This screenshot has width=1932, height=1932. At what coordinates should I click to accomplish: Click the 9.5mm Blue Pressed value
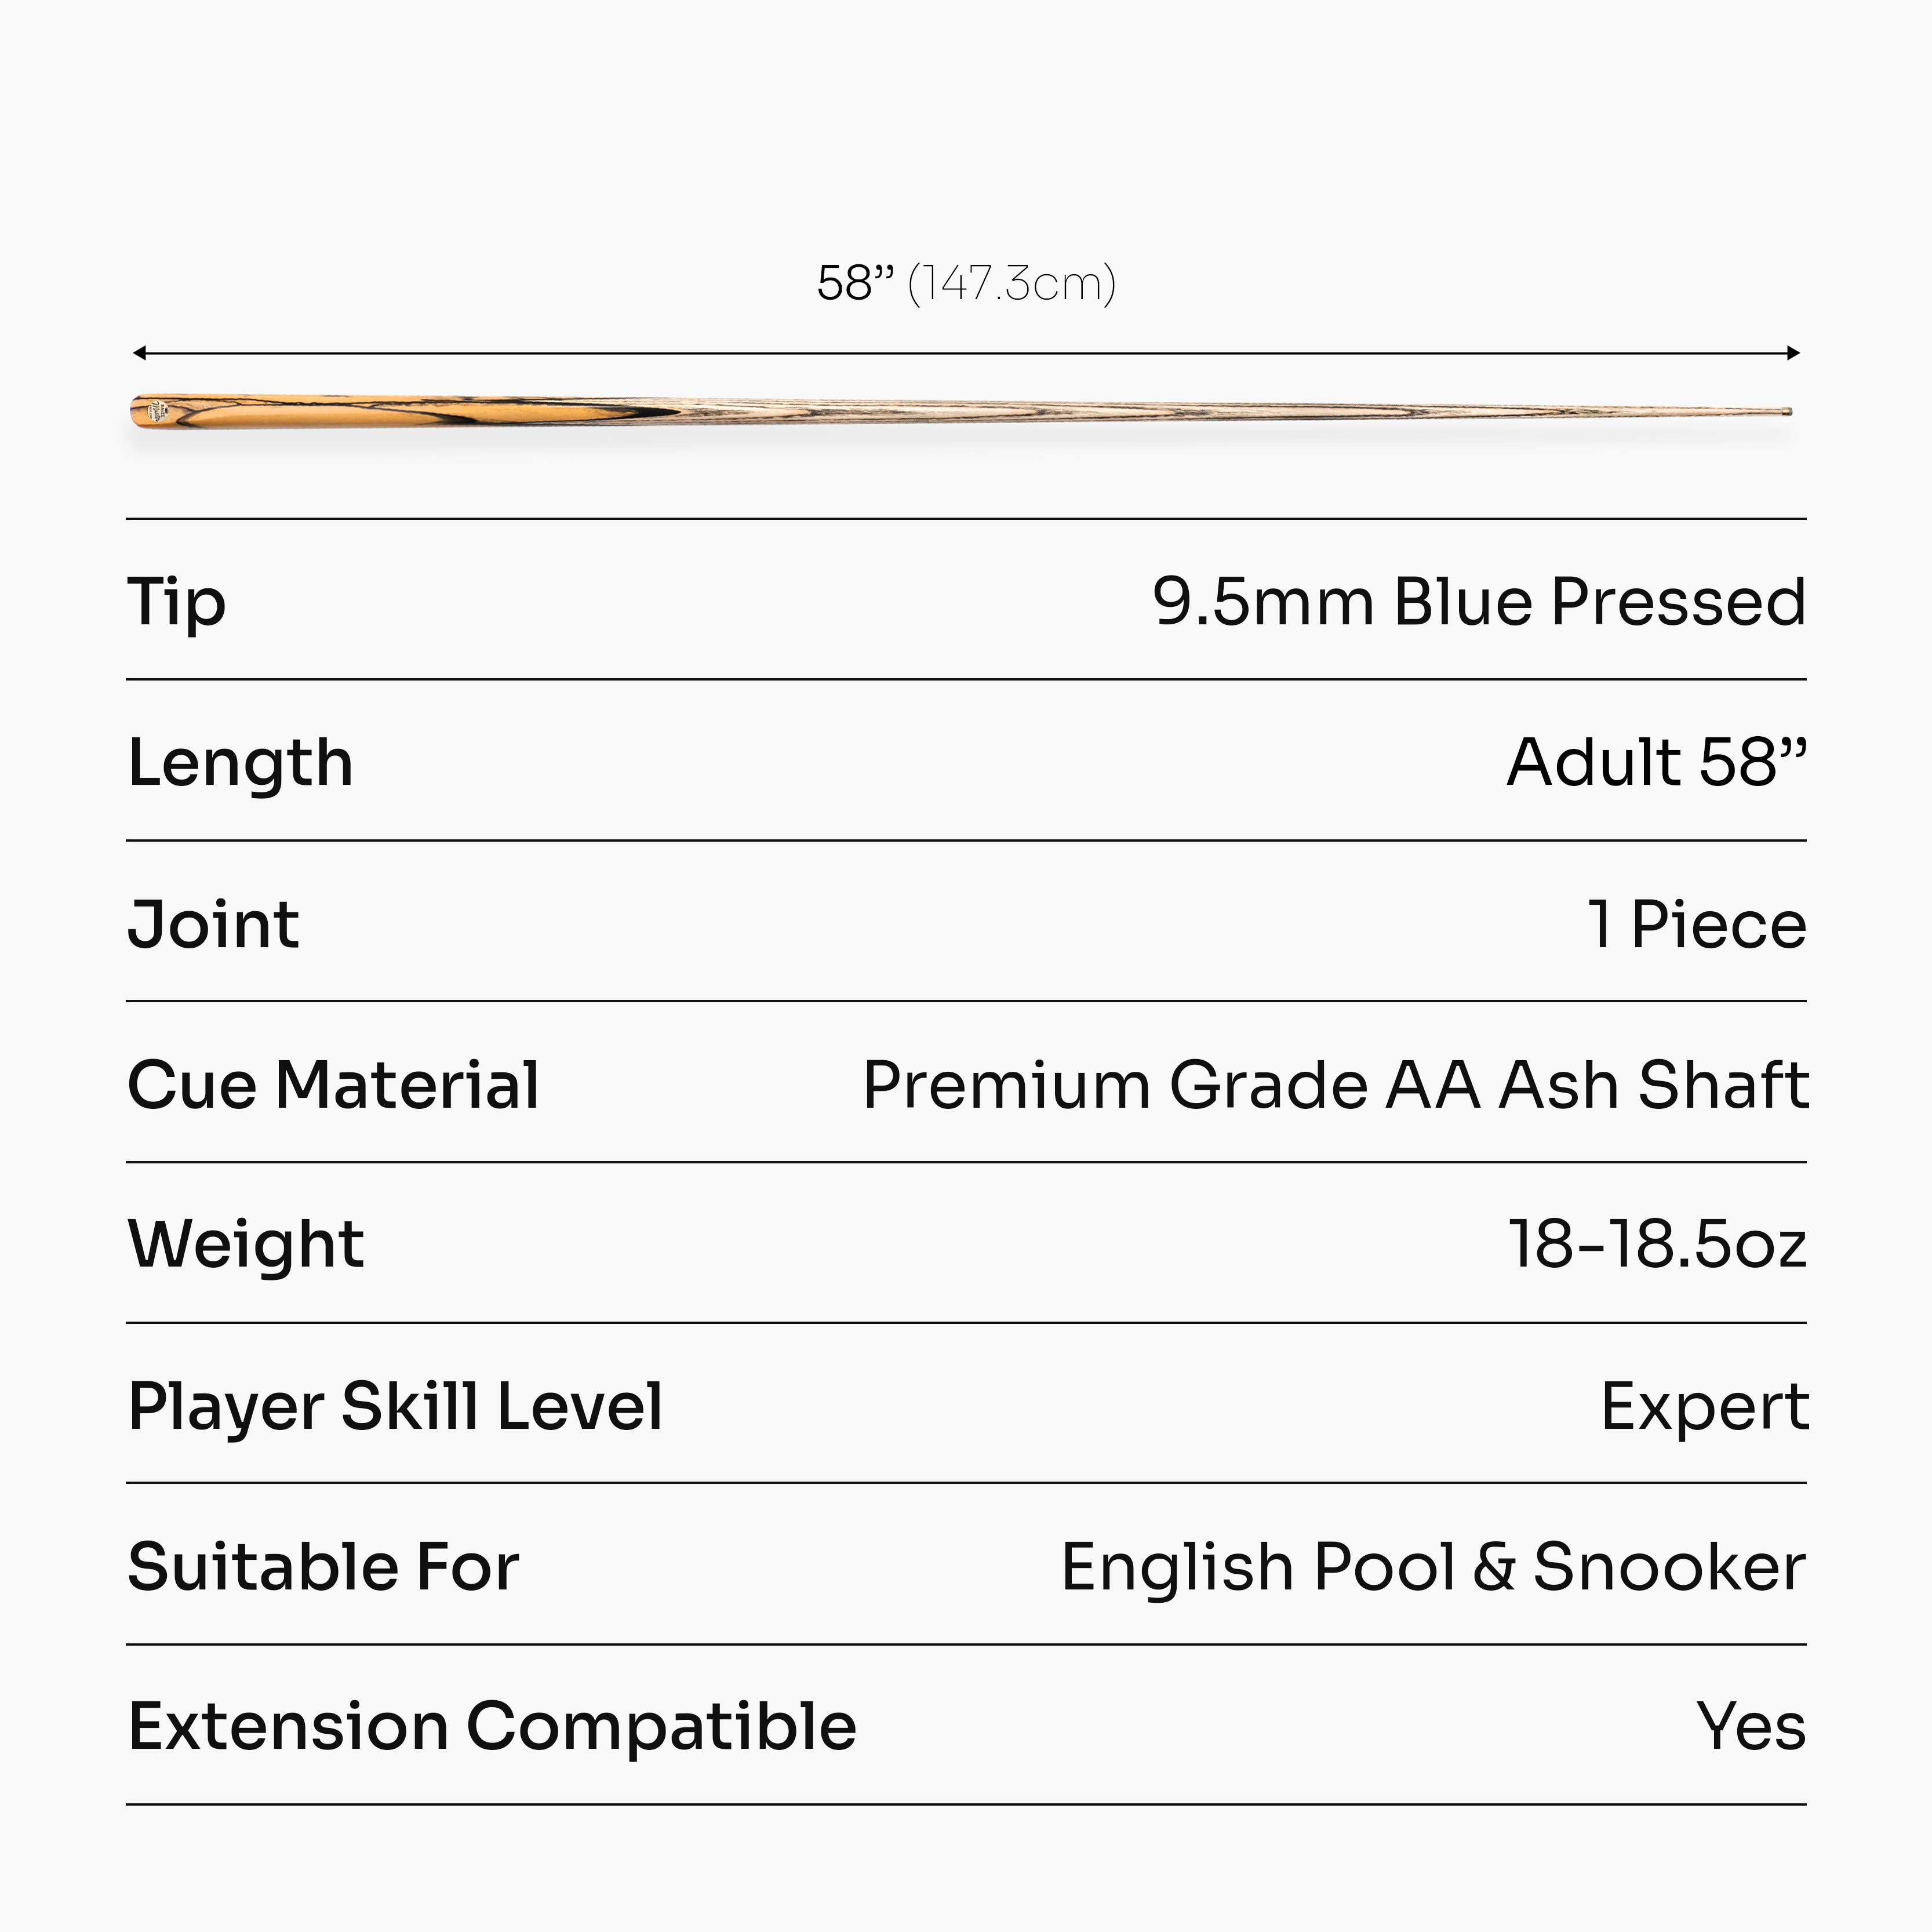[x=1479, y=602]
